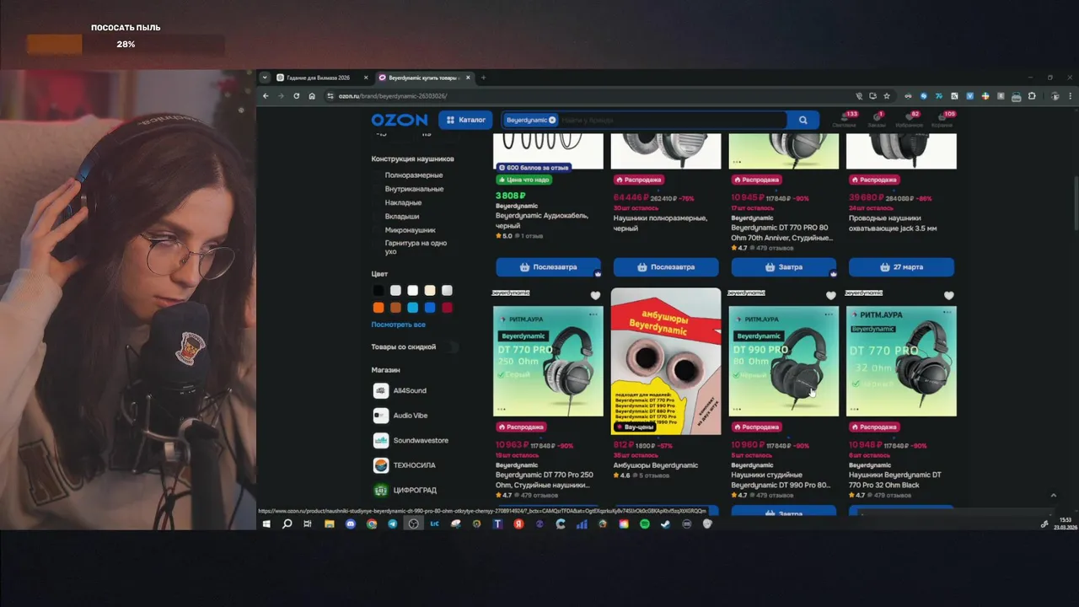Open Spotify from the taskbar
Image resolution: width=1079 pixels, height=607 pixels.
[645, 524]
